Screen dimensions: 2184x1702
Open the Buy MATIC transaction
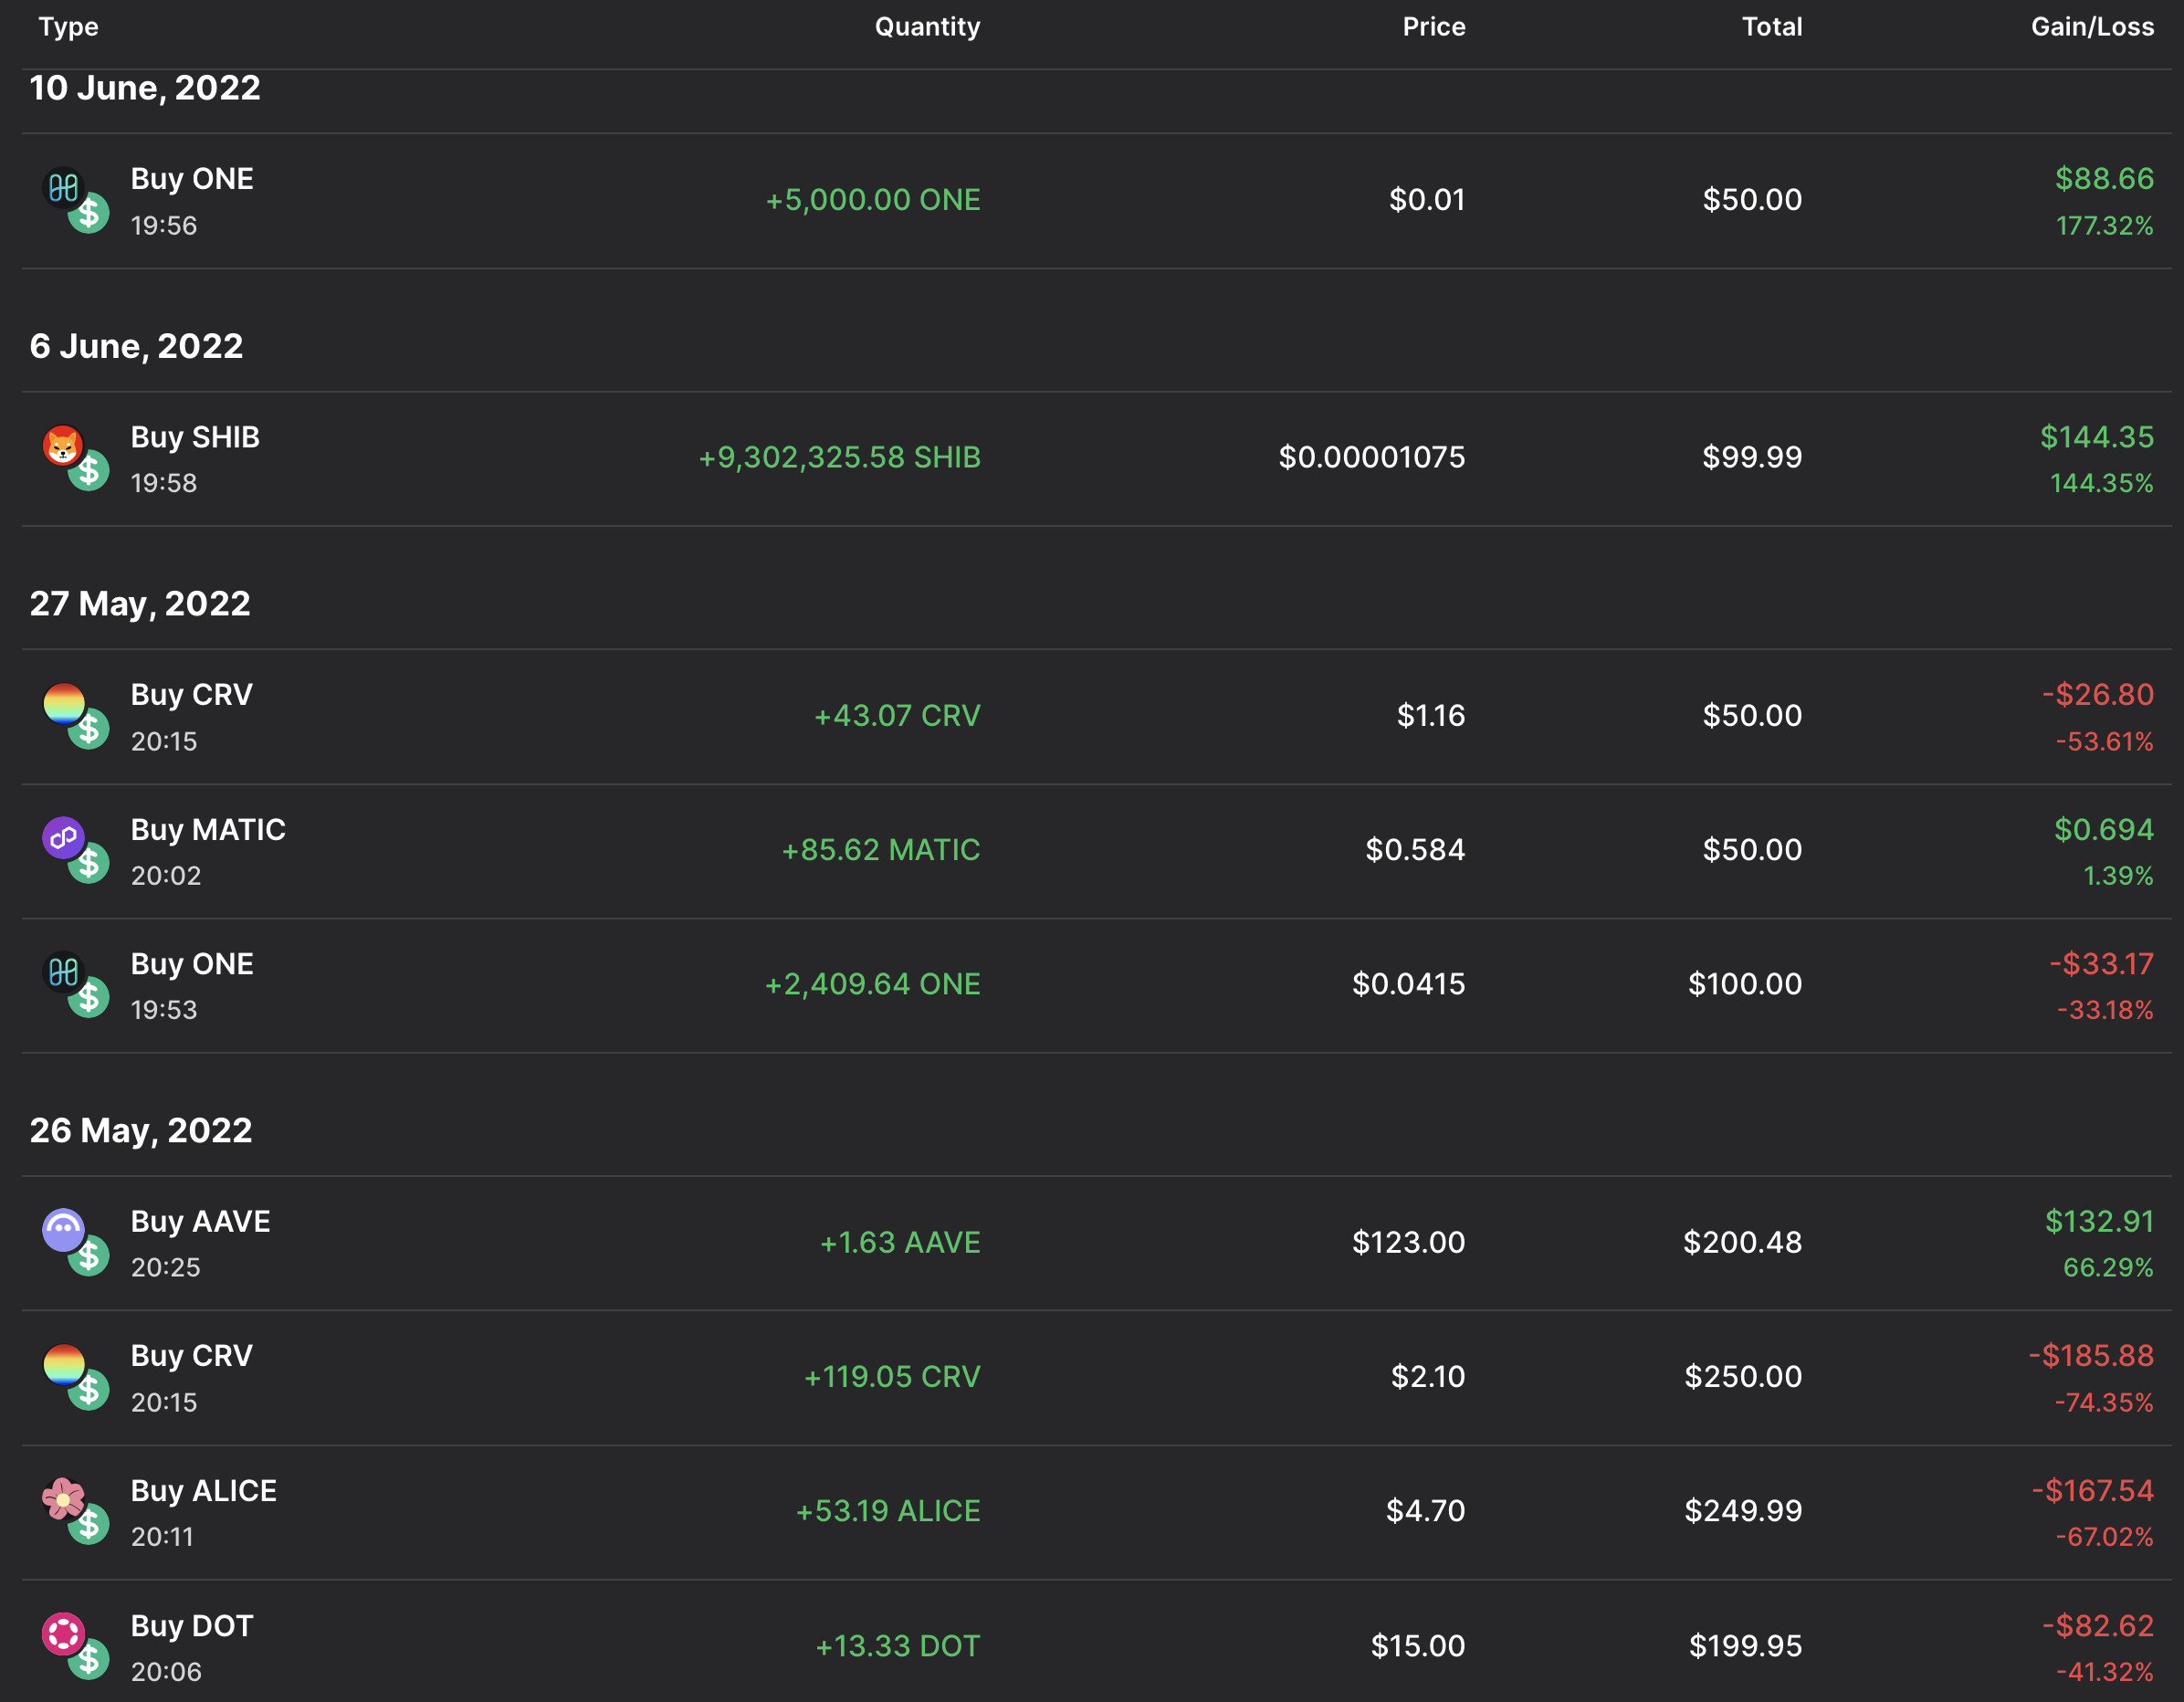click(208, 830)
